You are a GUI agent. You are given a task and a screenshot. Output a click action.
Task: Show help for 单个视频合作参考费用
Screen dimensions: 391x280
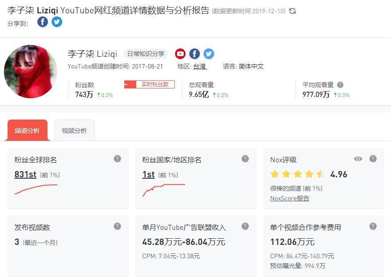point(373,226)
